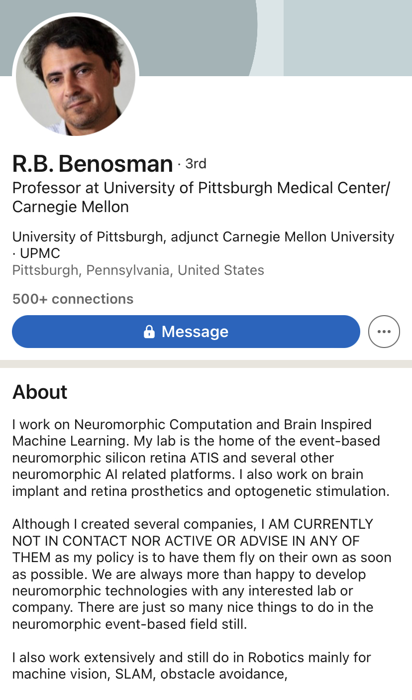View the 500+ connections list
The width and height of the screenshot is (412, 700).
click(73, 299)
